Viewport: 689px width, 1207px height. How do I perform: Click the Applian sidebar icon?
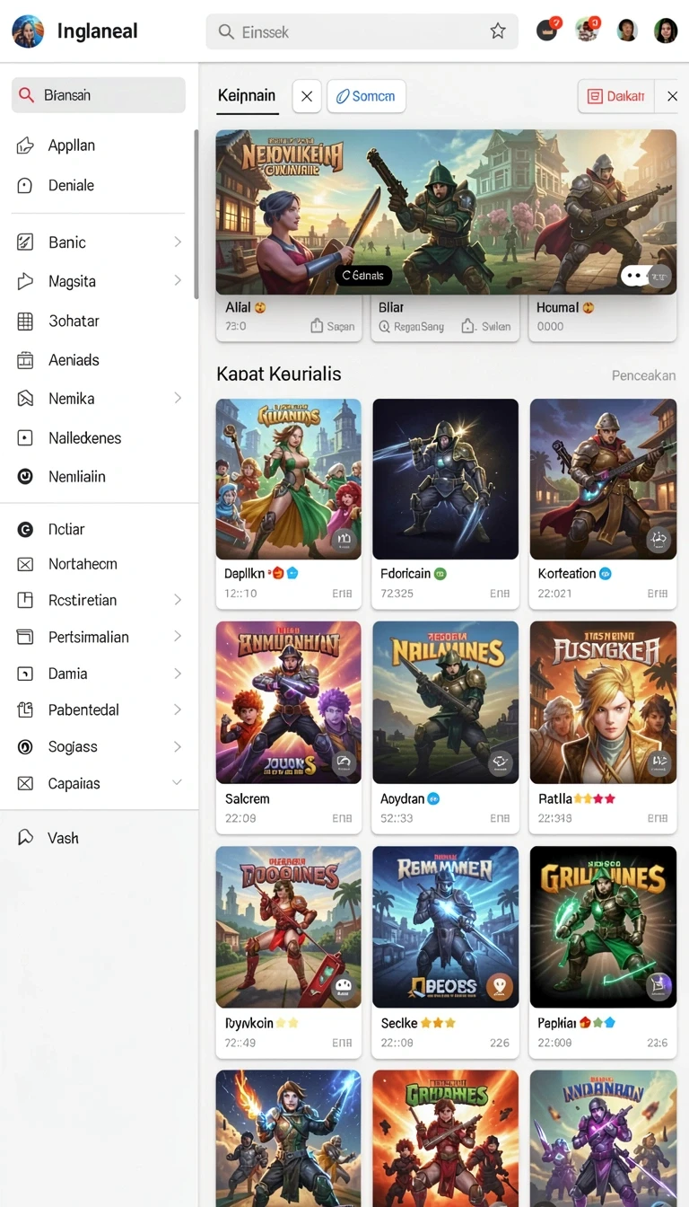25,145
